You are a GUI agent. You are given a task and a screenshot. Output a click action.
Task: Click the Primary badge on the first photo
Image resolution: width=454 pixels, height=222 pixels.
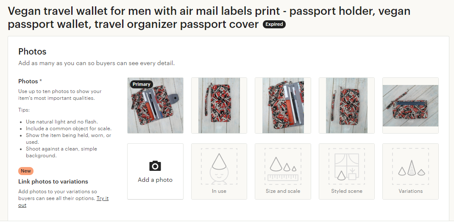coord(141,84)
